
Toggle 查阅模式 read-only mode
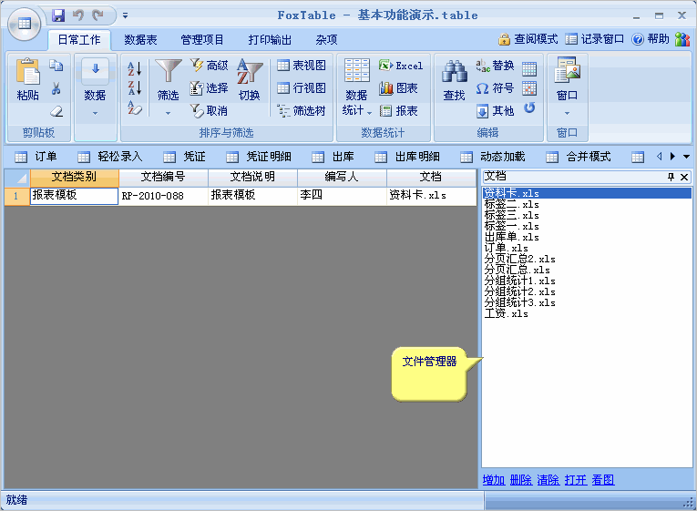pyautogui.click(x=528, y=39)
